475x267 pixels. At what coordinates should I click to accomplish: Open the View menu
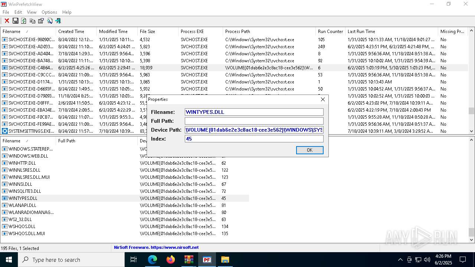(x=32, y=12)
